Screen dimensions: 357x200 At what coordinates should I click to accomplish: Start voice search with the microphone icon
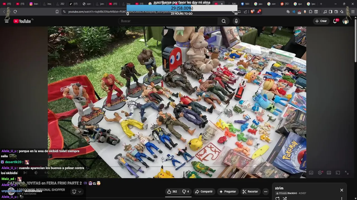pos(236,21)
